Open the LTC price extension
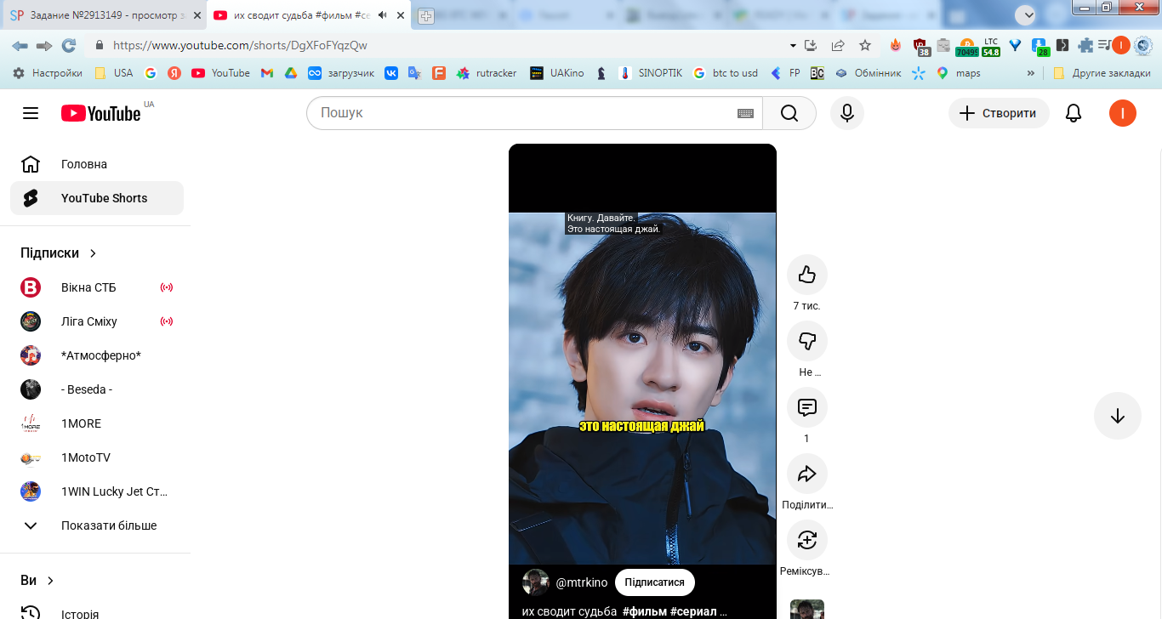The width and height of the screenshot is (1162, 619). pyautogui.click(x=991, y=46)
